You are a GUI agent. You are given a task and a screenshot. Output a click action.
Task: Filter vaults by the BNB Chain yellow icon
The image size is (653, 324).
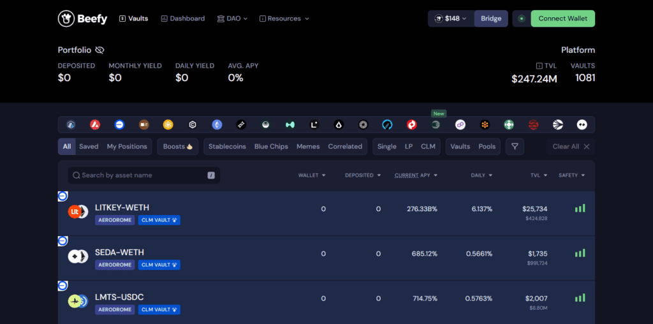pyautogui.click(x=168, y=124)
